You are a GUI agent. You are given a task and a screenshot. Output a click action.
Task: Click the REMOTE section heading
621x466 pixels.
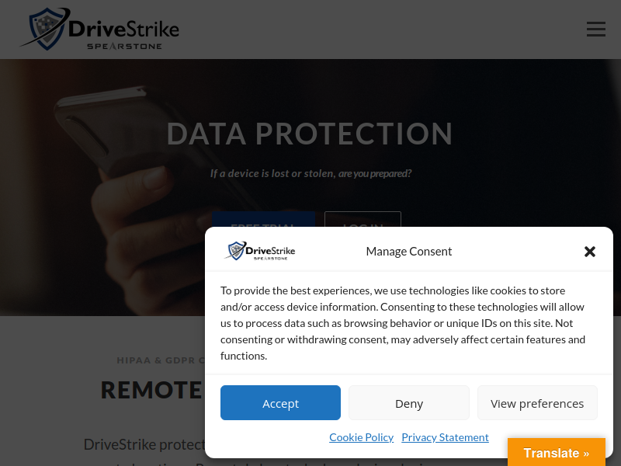pos(151,389)
